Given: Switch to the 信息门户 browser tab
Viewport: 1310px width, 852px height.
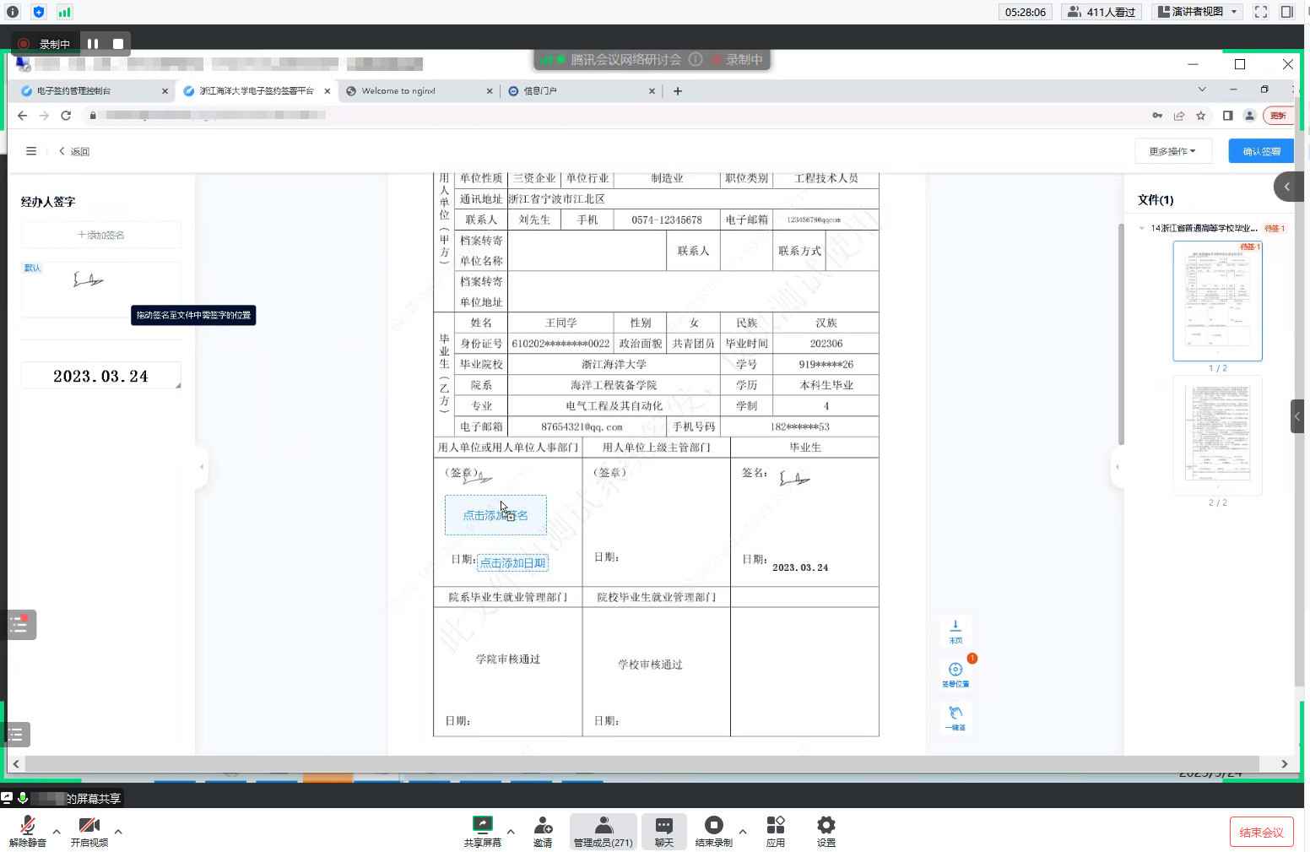Looking at the screenshot, I should pyautogui.click(x=540, y=91).
